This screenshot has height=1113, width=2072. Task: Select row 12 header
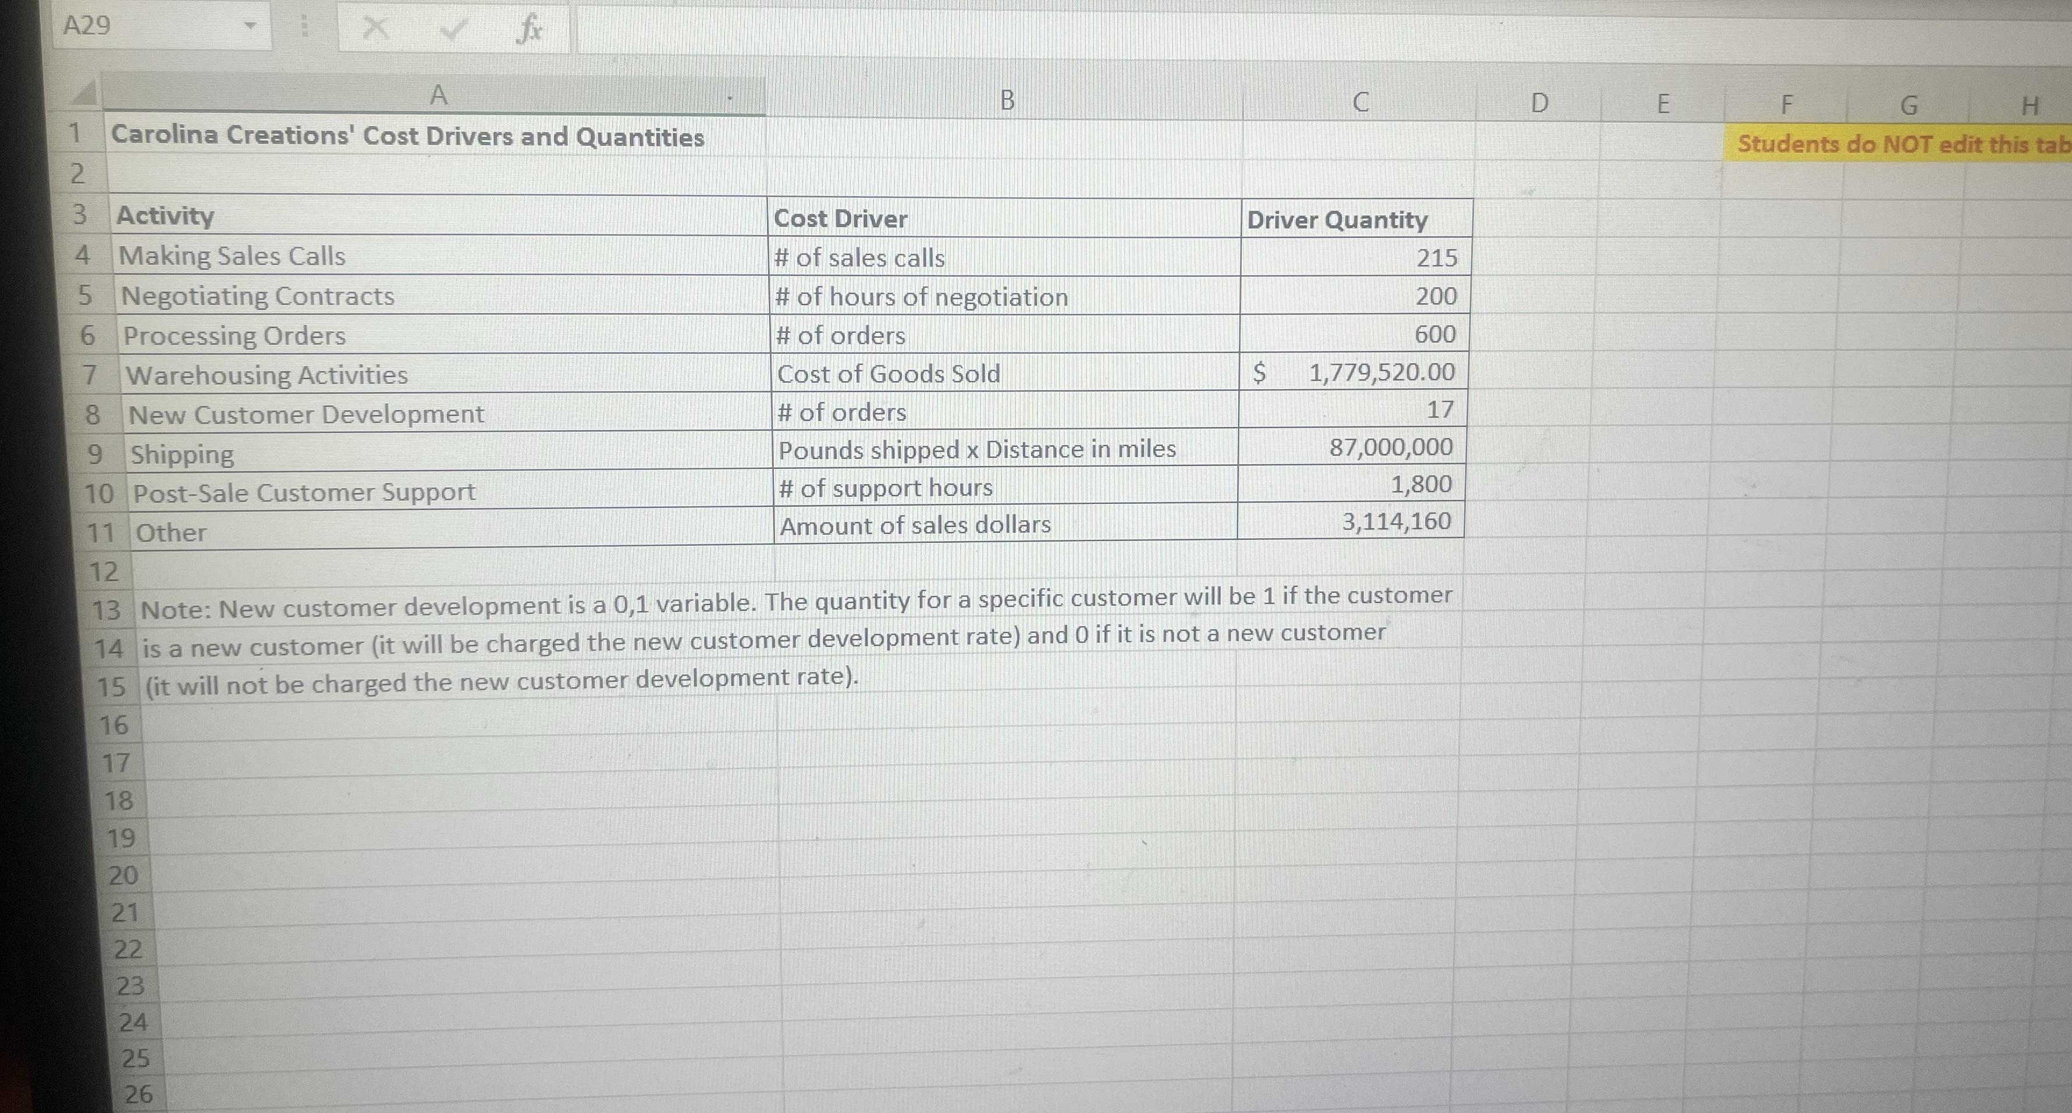coord(105,572)
